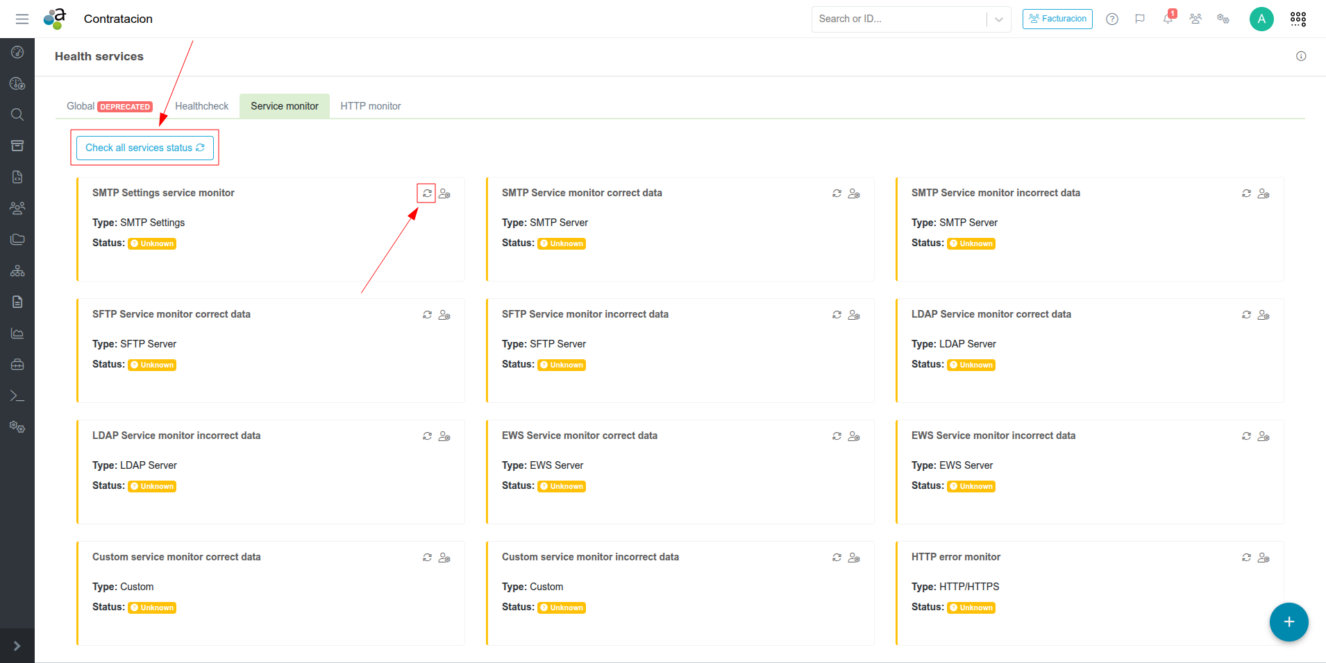Switch to the Healthcheck tab
This screenshot has width=1326, height=663.
click(x=201, y=106)
